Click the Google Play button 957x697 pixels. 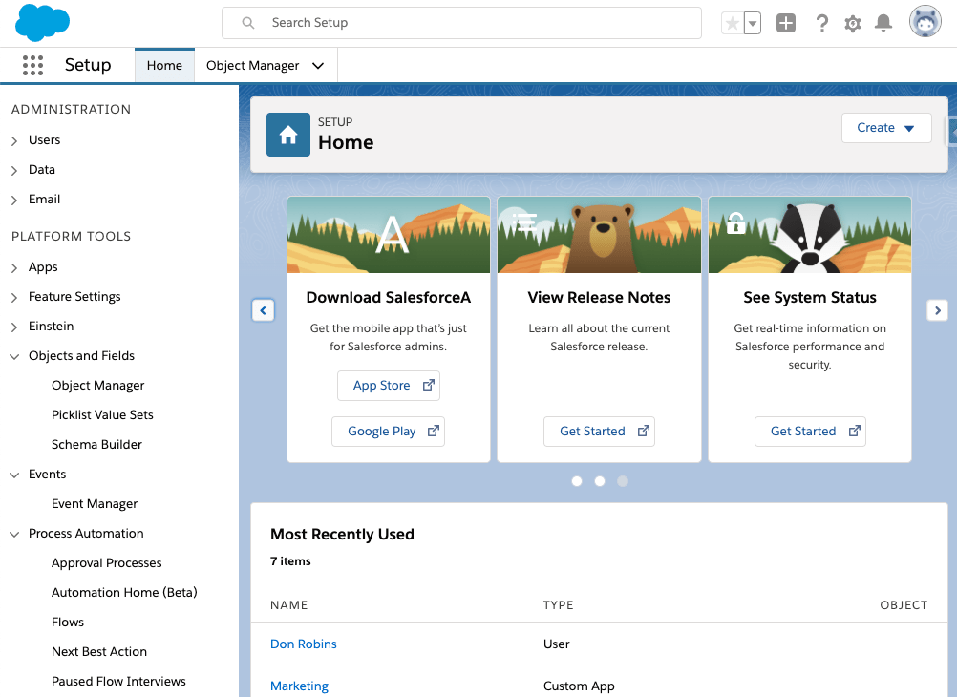(388, 431)
